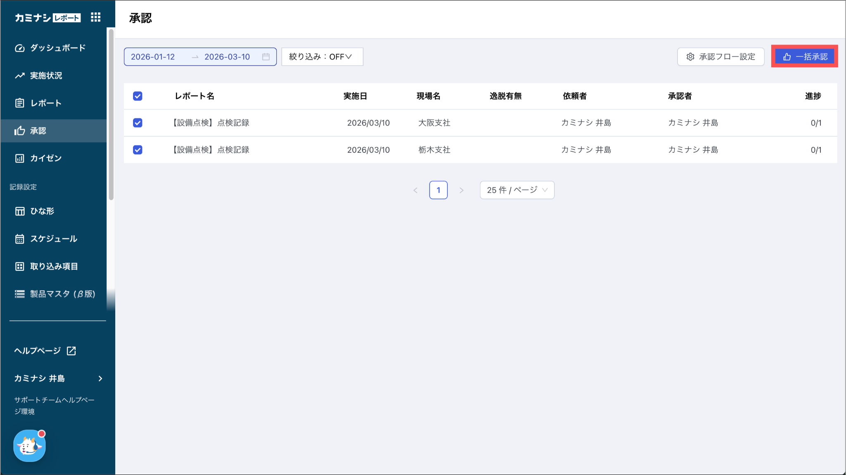The image size is (846, 475).
Task: Uncheck the 栃木支社 report row checkbox
Action: [x=138, y=150]
